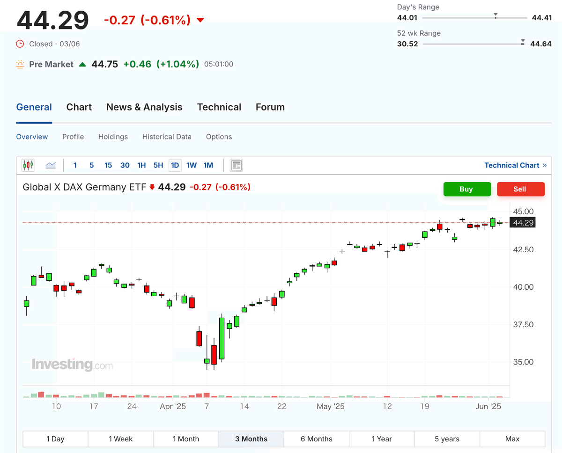
Task: Set chart interval to 5 minutes
Action: pyautogui.click(x=91, y=165)
